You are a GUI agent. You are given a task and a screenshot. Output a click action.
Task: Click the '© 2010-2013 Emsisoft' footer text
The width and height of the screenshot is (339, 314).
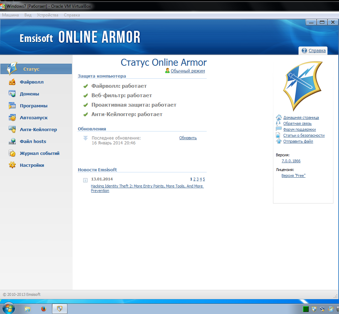coord(22,294)
